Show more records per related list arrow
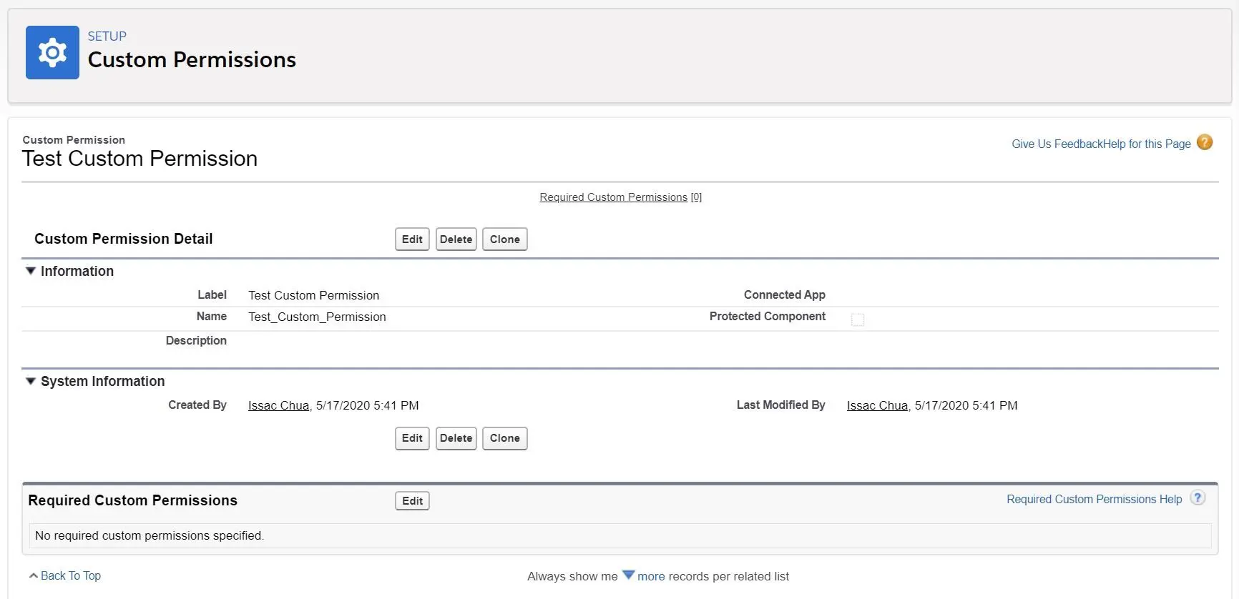1239x599 pixels. [x=628, y=575]
